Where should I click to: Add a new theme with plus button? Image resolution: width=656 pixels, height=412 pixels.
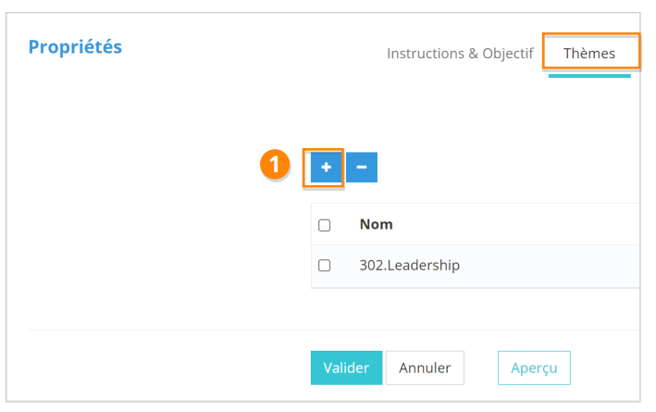pos(326,168)
